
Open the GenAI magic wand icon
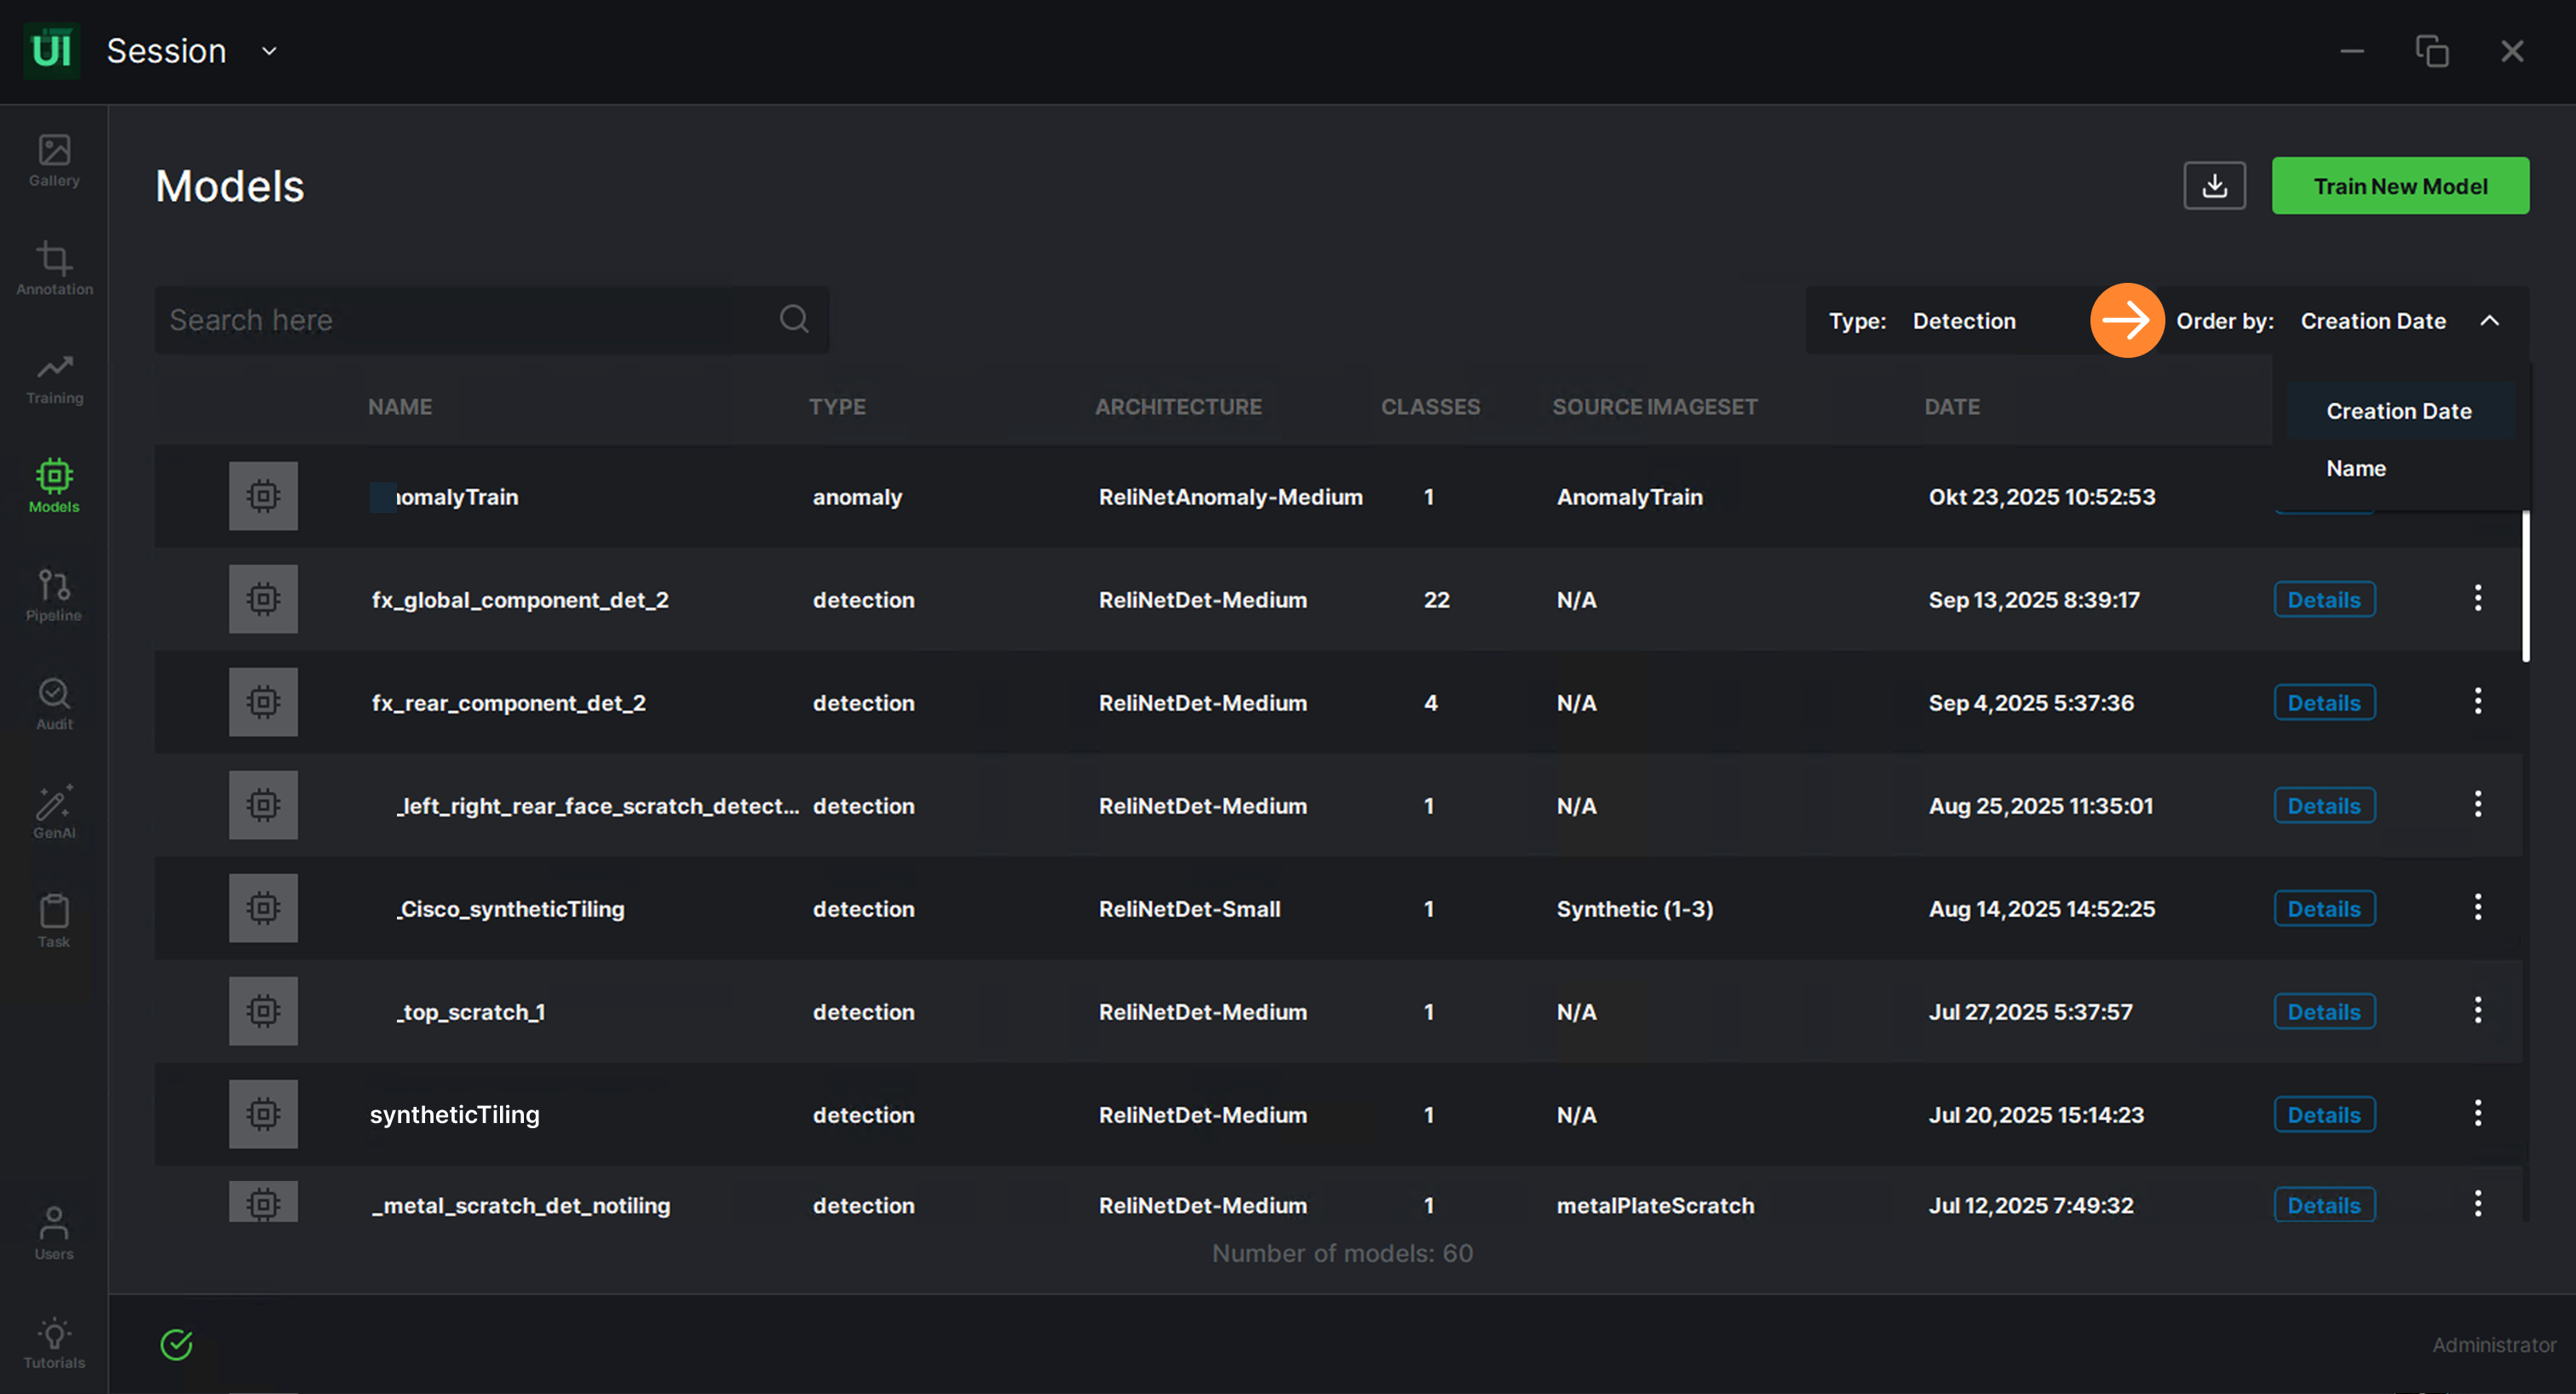coord(54,811)
